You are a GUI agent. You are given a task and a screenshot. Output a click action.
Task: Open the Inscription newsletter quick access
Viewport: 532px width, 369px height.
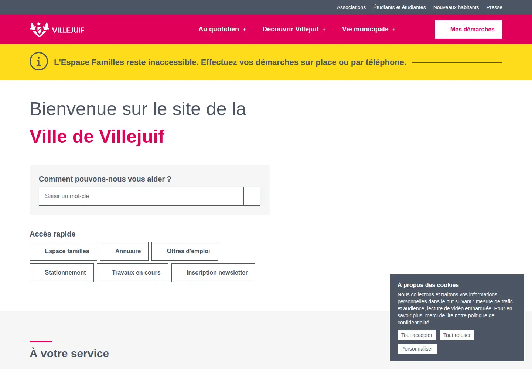[213, 273]
